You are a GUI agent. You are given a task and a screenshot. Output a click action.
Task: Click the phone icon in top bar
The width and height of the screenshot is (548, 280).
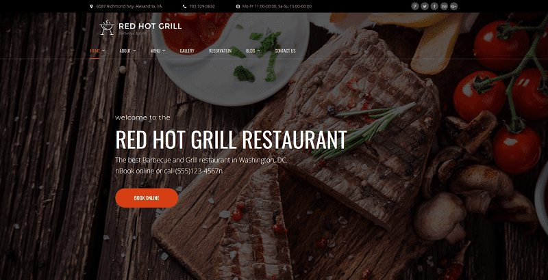pos(184,6)
